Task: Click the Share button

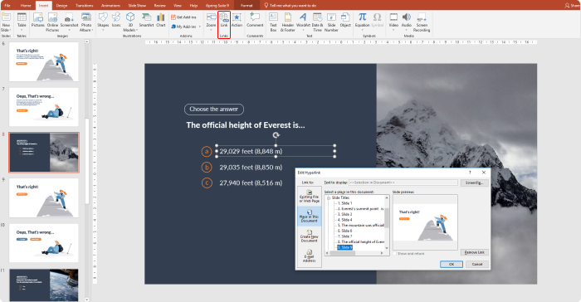Action: (572, 6)
